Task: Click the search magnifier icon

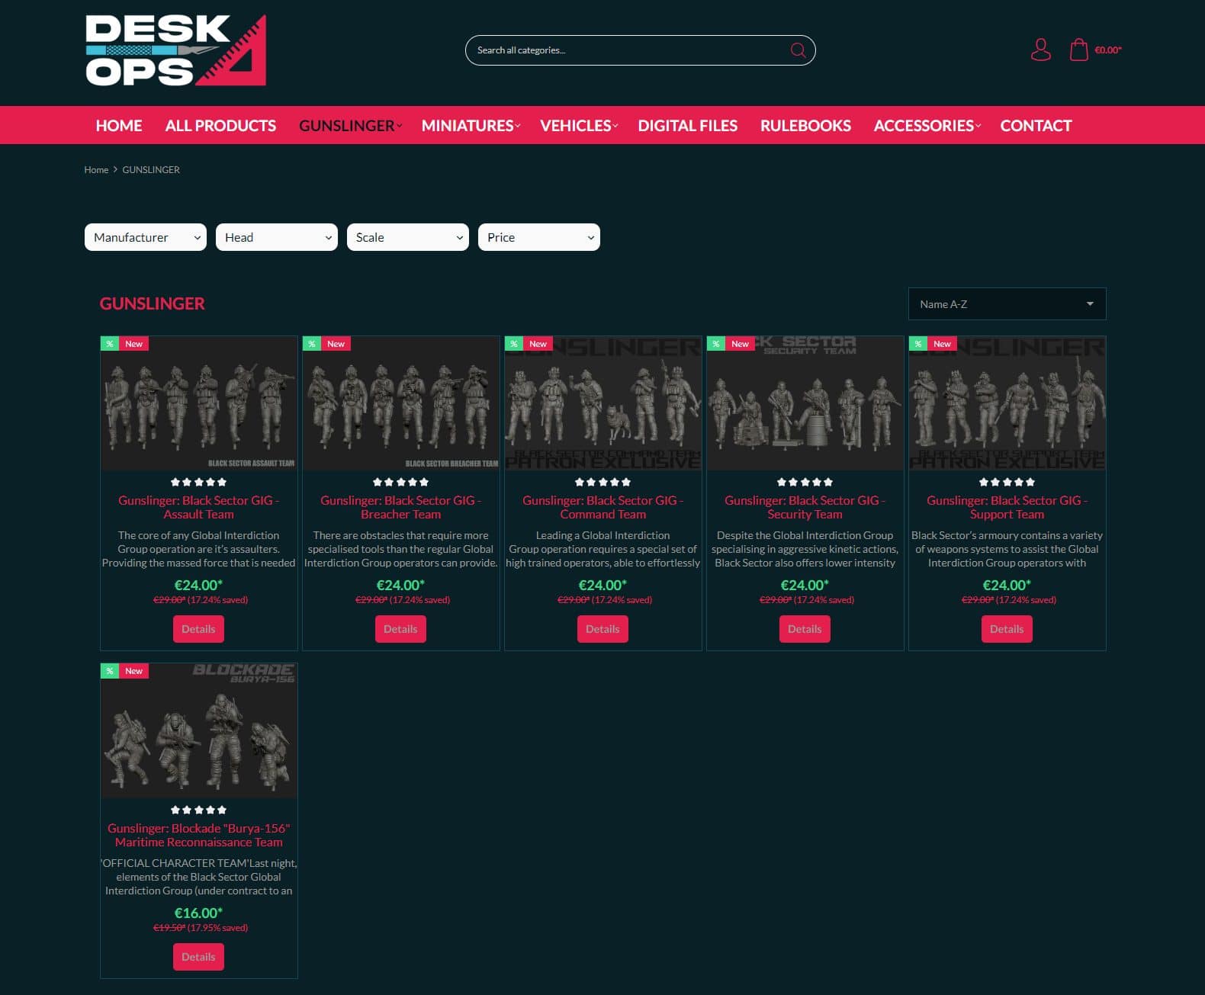Action: 798,50
